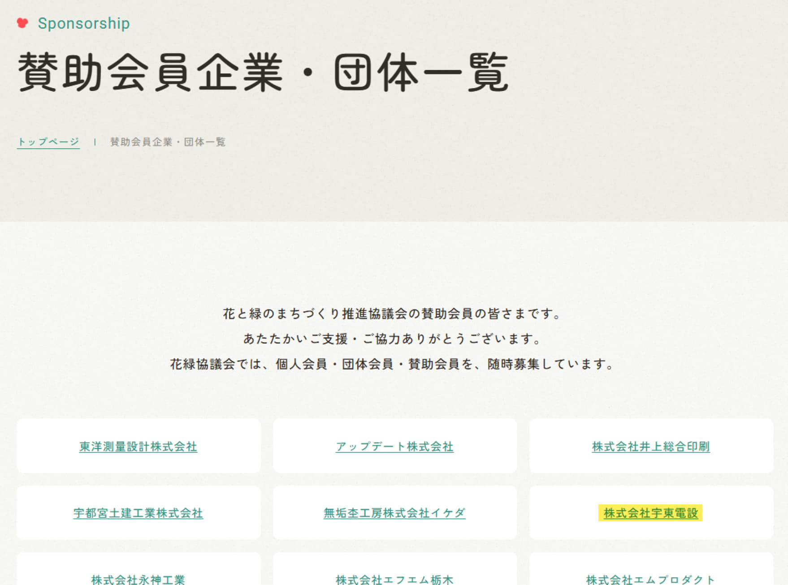Click the large 賛助会員企業・団体一覧 page heading
This screenshot has width=788, height=585.
click(x=263, y=72)
